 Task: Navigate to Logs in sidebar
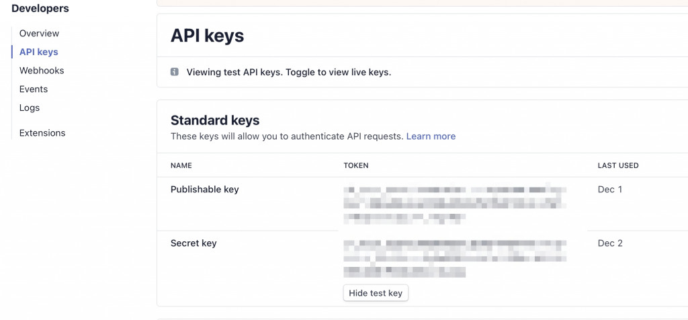(x=30, y=108)
